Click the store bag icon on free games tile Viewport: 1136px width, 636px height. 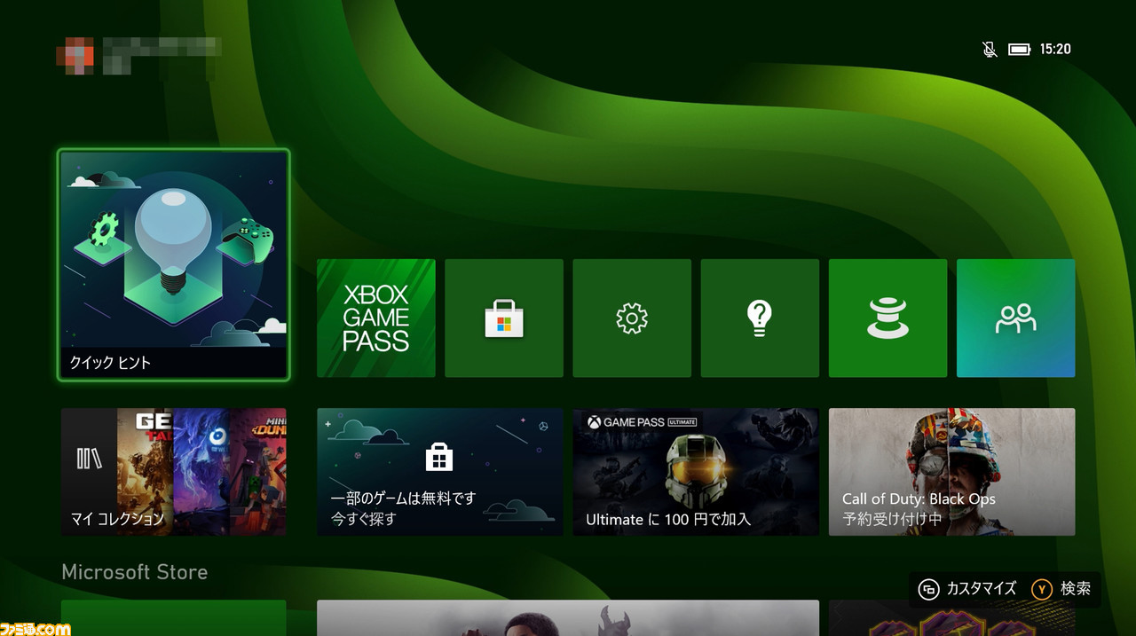click(439, 457)
